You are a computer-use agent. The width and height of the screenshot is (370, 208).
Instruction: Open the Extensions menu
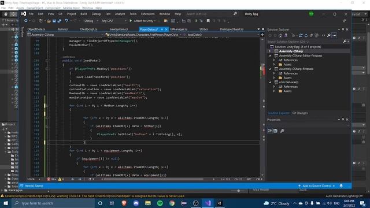[148, 14]
